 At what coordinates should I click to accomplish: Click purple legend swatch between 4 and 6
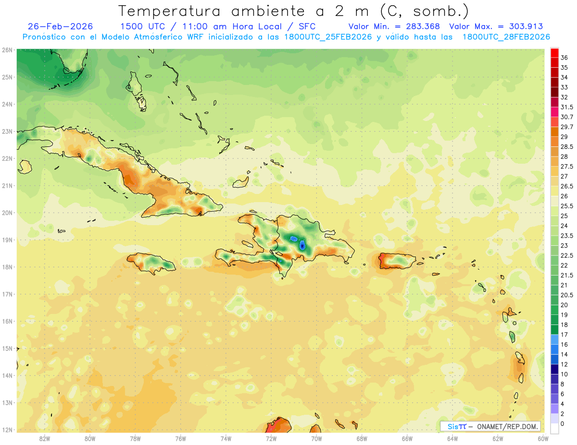click(554, 399)
